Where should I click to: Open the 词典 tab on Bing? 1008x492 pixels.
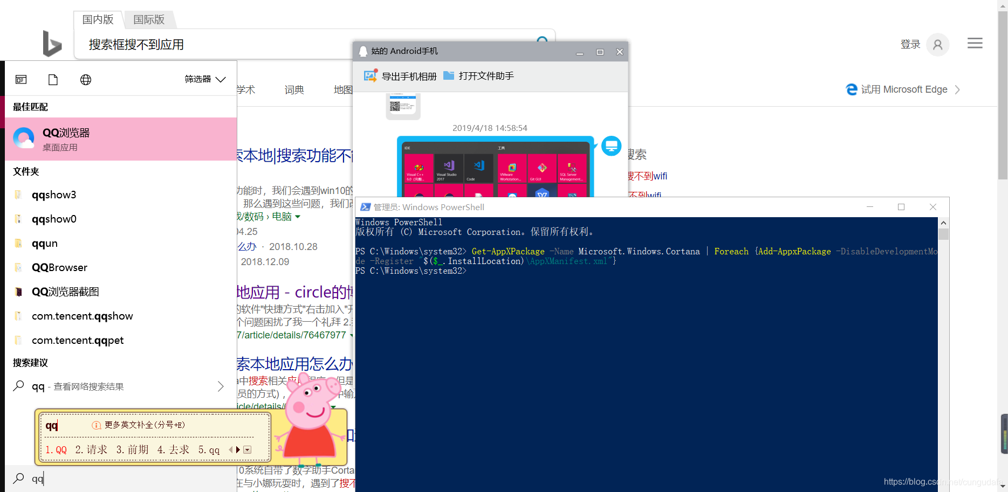294,89
